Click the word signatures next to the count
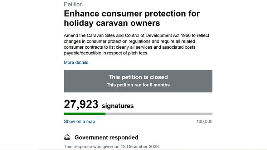The width and height of the screenshot is (267, 150). point(117,106)
